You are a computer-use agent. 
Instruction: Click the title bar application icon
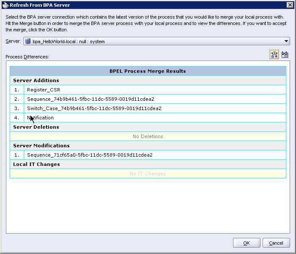[5, 5]
